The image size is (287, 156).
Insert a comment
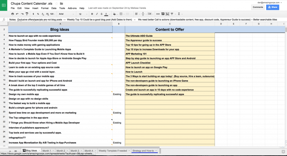pos(163,14)
